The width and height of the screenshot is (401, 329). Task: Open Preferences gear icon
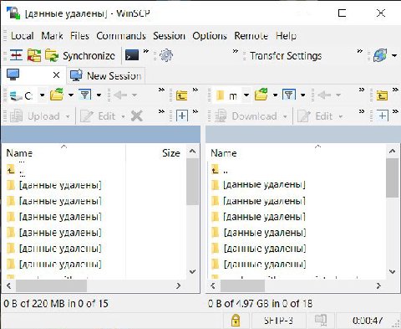166,55
